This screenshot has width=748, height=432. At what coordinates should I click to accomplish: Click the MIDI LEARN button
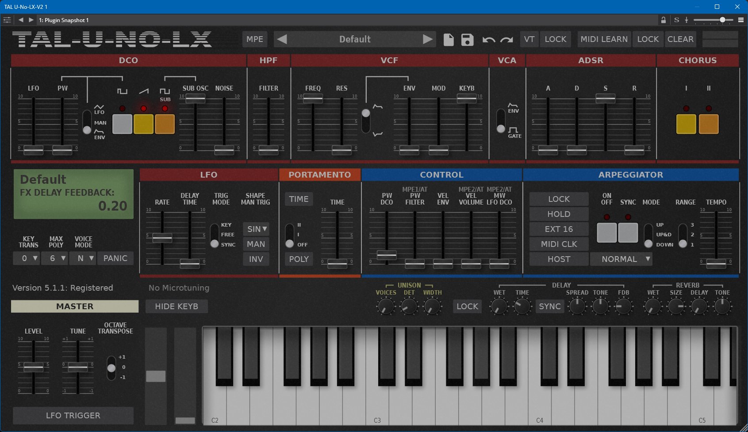pos(604,39)
